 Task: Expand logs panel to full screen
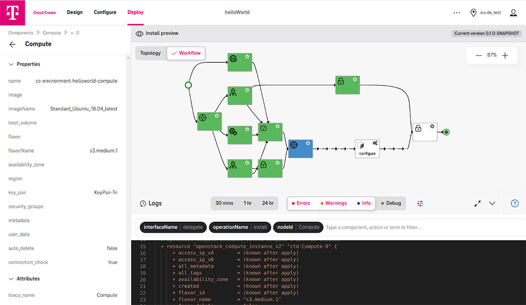[x=477, y=204]
